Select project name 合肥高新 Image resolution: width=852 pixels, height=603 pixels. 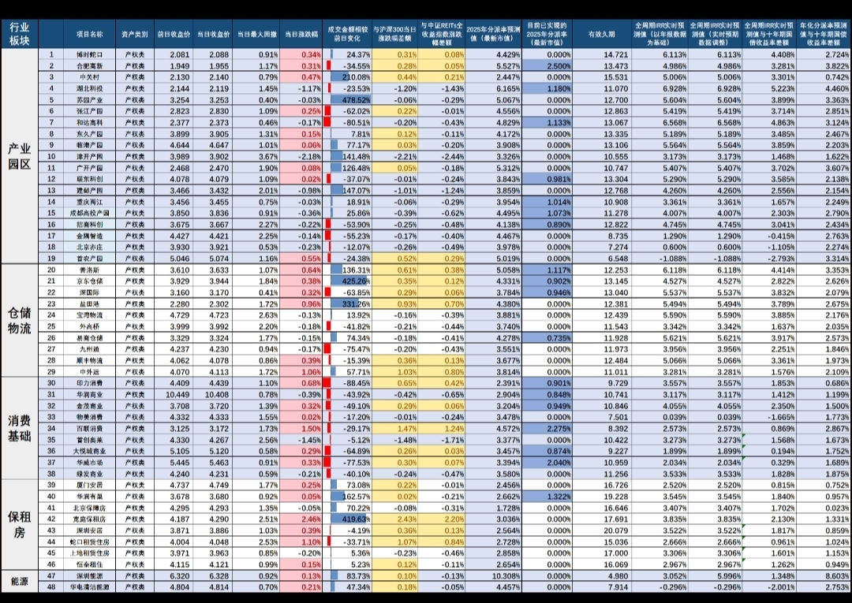(90, 65)
